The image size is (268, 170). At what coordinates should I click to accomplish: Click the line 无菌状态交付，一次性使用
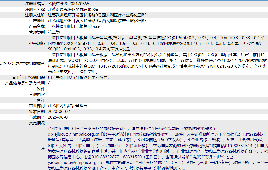(74, 72)
